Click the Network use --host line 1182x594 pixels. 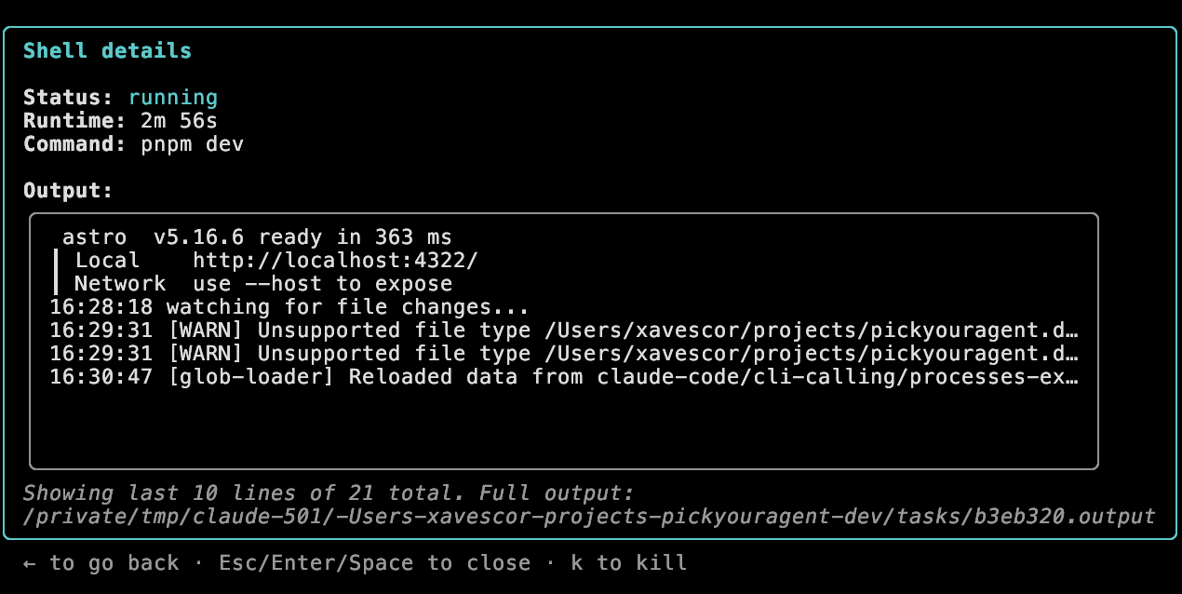tap(263, 284)
